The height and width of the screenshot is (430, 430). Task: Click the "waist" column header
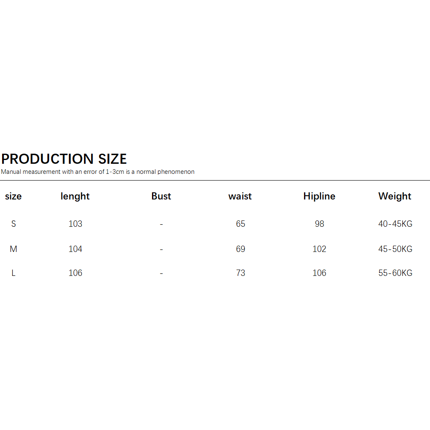[240, 196]
